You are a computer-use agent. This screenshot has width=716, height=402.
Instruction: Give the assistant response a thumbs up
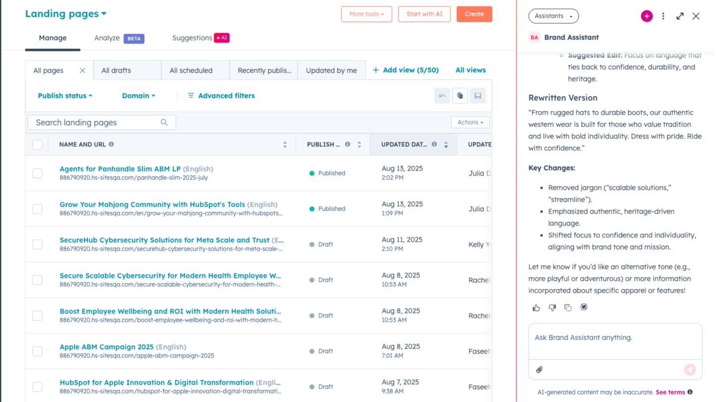coord(536,307)
